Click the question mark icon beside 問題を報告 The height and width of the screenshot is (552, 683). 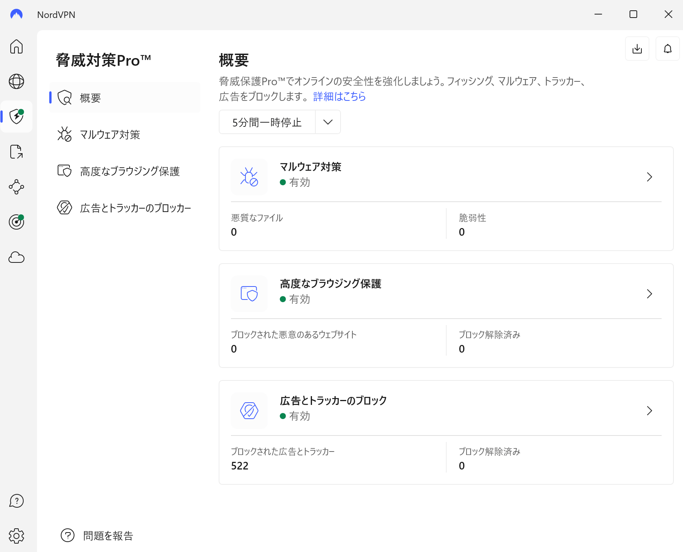pyautogui.click(x=68, y=535)
